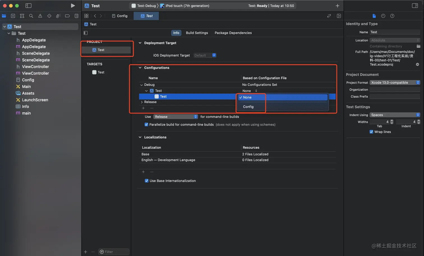The image size is (424, 256).
Task: Select None in the configuration file popup
Action: pyautogui.click(x=283, y=97)
